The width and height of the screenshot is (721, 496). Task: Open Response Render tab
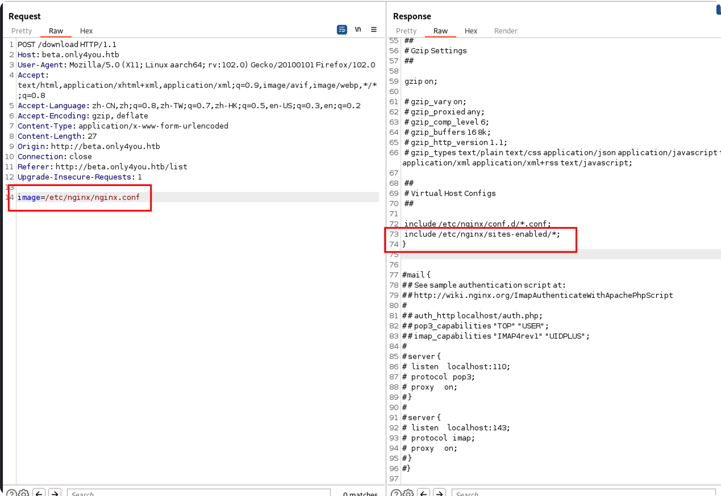[x=505, y=31]
